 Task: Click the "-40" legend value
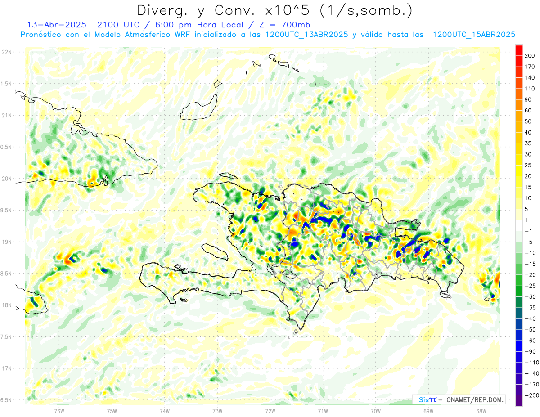coord(530,319)
